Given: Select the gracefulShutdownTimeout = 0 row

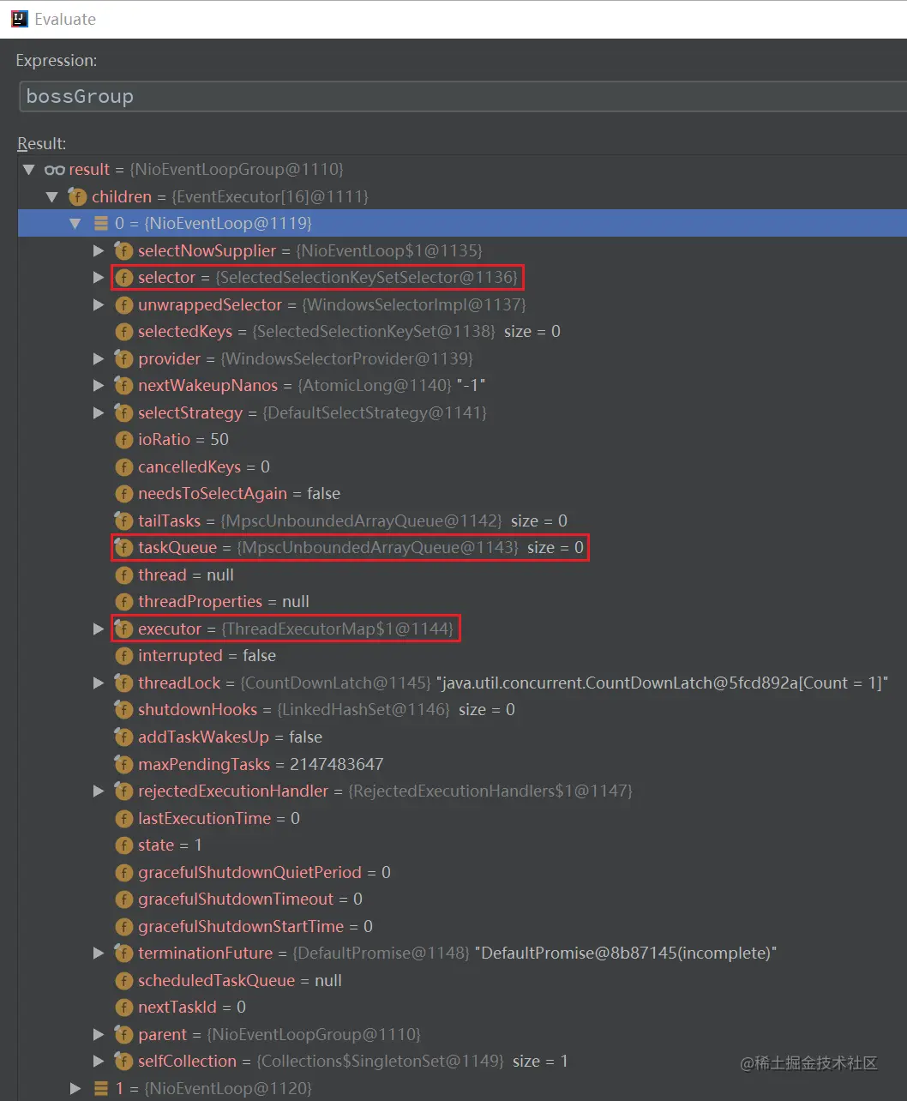Looking at the screenshot, I should click(463, 899).
